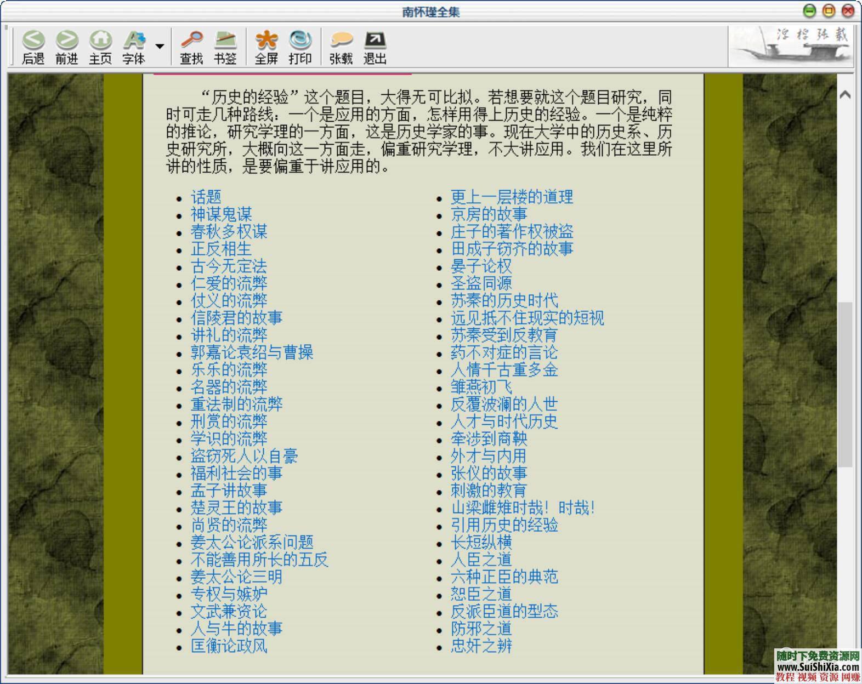Open the 忠奸之辨 chapter link

(x=481, y=646)
